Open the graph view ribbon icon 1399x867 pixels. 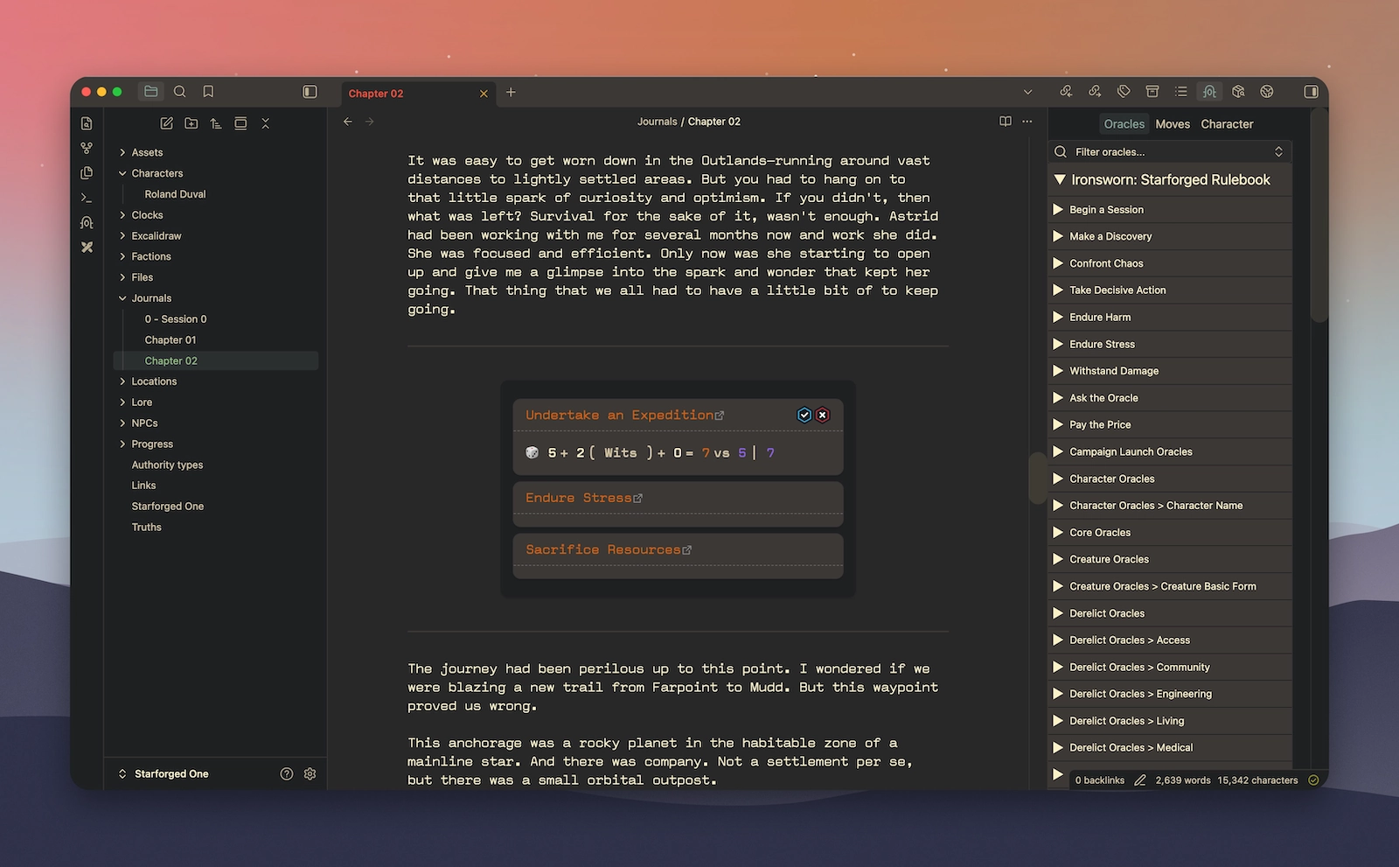pyautogui.click(x=87, y=148)
